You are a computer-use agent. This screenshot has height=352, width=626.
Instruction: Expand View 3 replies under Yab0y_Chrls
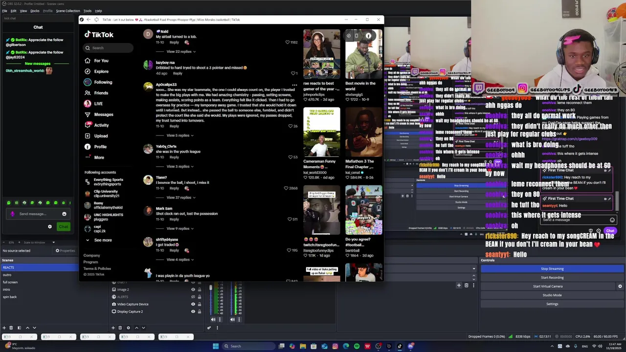(180, 167)
